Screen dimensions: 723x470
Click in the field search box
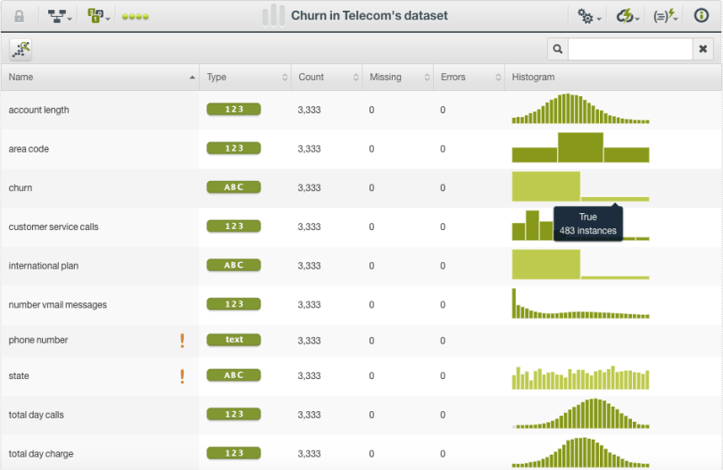click(x=630, y=49)
